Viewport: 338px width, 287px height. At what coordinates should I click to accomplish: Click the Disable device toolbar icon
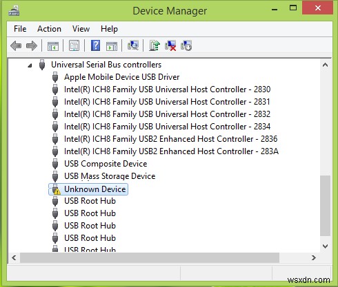click(186, 45)
